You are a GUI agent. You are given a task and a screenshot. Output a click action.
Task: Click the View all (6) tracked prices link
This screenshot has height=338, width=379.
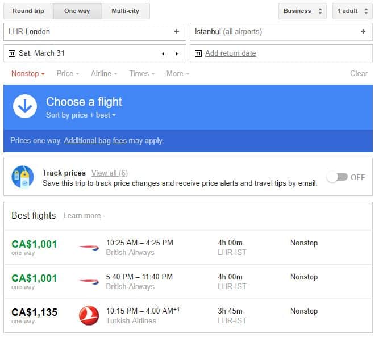(109, 173)
